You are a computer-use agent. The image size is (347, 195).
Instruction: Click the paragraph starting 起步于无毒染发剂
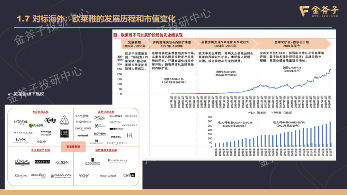tap(136, 61)
